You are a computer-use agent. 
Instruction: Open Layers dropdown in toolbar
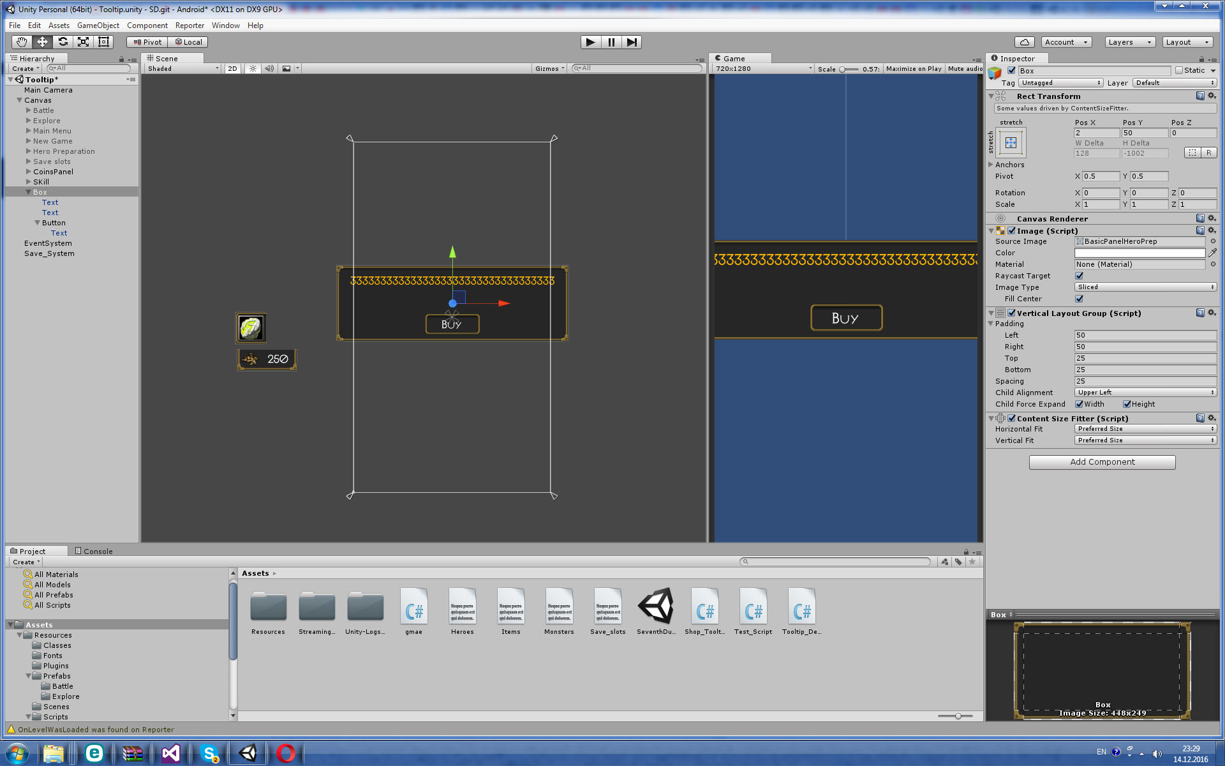pos(1130,42)
